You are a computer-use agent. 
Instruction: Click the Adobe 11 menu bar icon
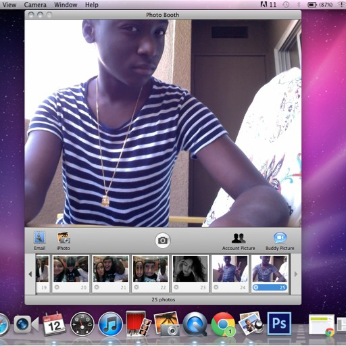[x=268, y=5]
